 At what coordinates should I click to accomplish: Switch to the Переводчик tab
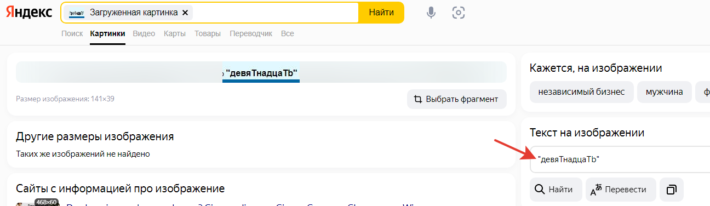pyautogui.click(x=251, y=33)
